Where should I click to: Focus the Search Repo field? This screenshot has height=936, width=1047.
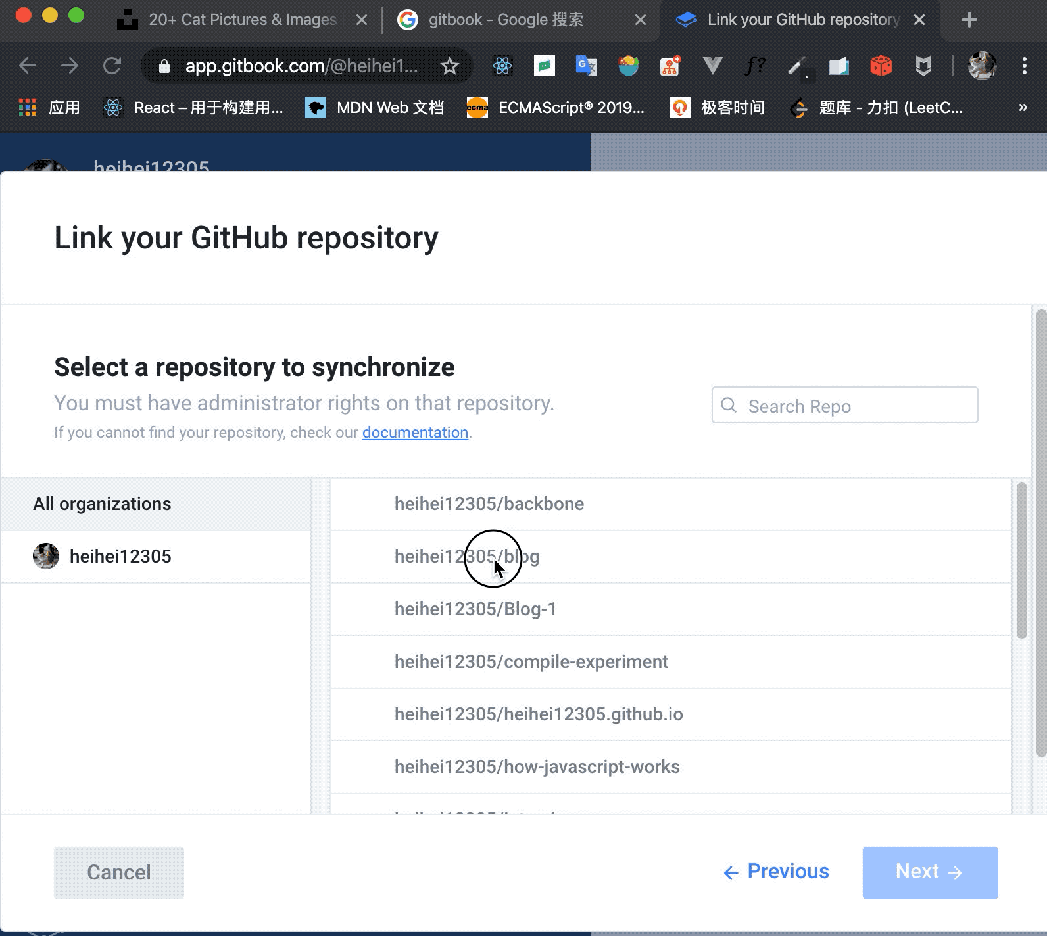tap(844, 406)
